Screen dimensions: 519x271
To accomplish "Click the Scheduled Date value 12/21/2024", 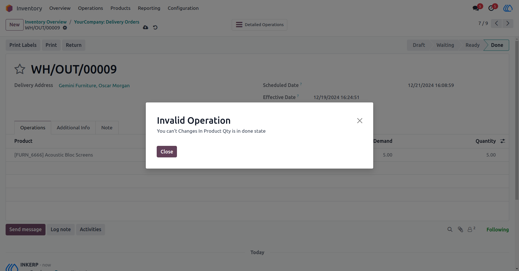I will point(431,85).
